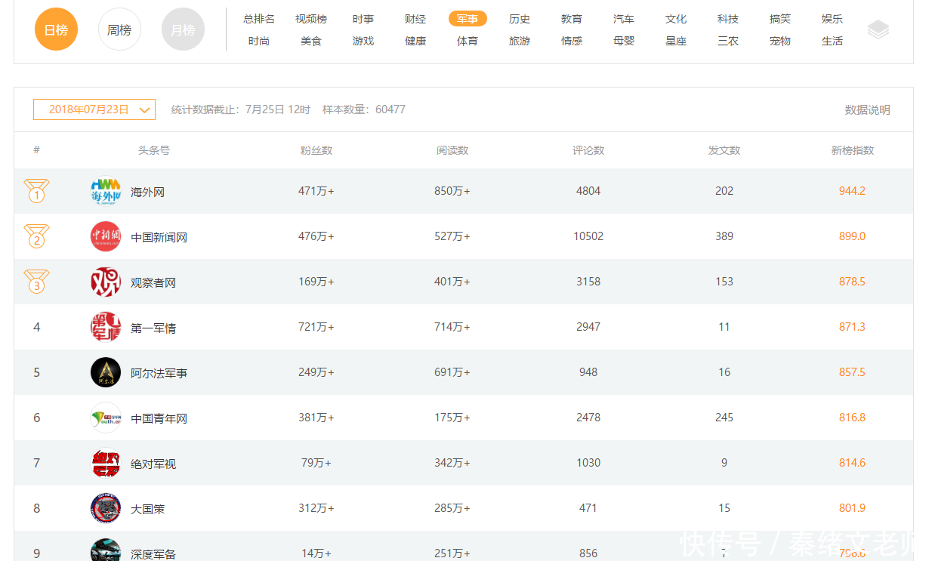Click the 857.5 index value
Image resolution: width=932 pixels, height=561 pixels.
(x=852, y=372)
